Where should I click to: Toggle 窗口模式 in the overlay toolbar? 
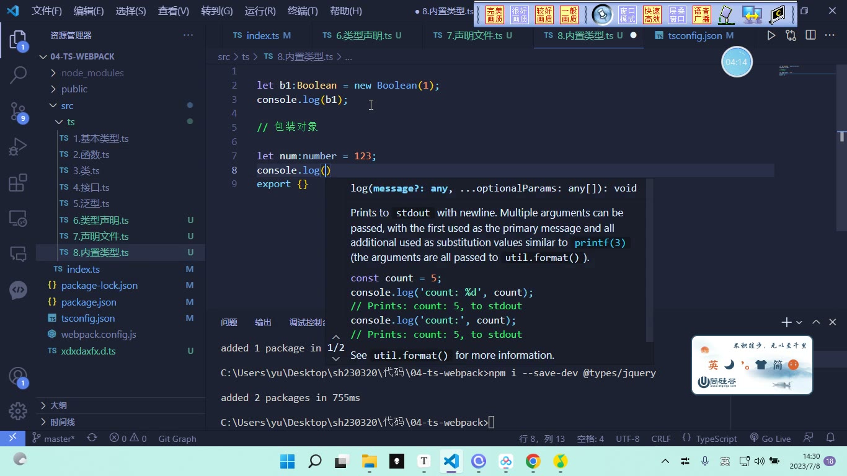tap(627, 15)
